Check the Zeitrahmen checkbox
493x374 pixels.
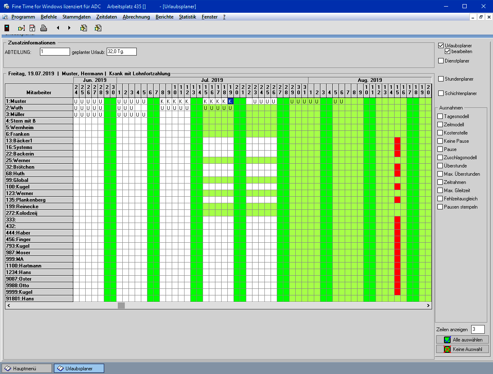tap(440, 182)
